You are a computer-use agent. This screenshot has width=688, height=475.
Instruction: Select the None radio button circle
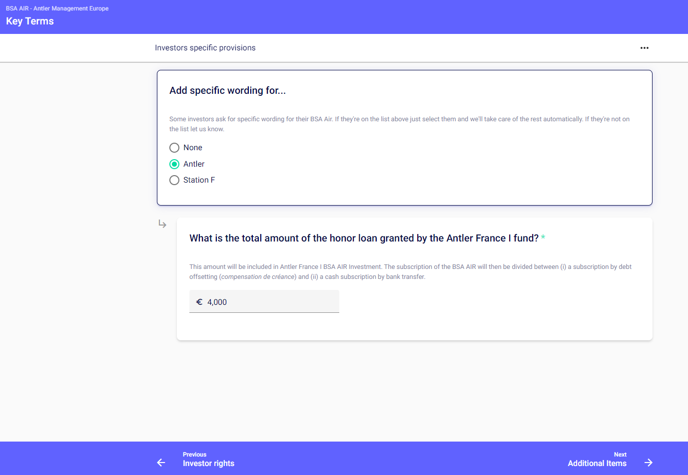174,148
